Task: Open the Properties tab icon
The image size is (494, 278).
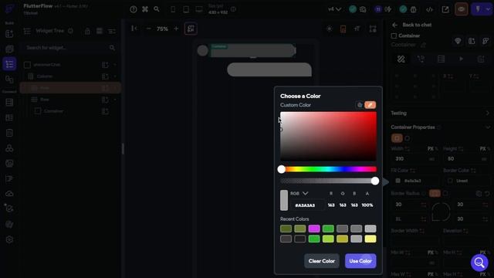Action: click(x=401, y=59)
